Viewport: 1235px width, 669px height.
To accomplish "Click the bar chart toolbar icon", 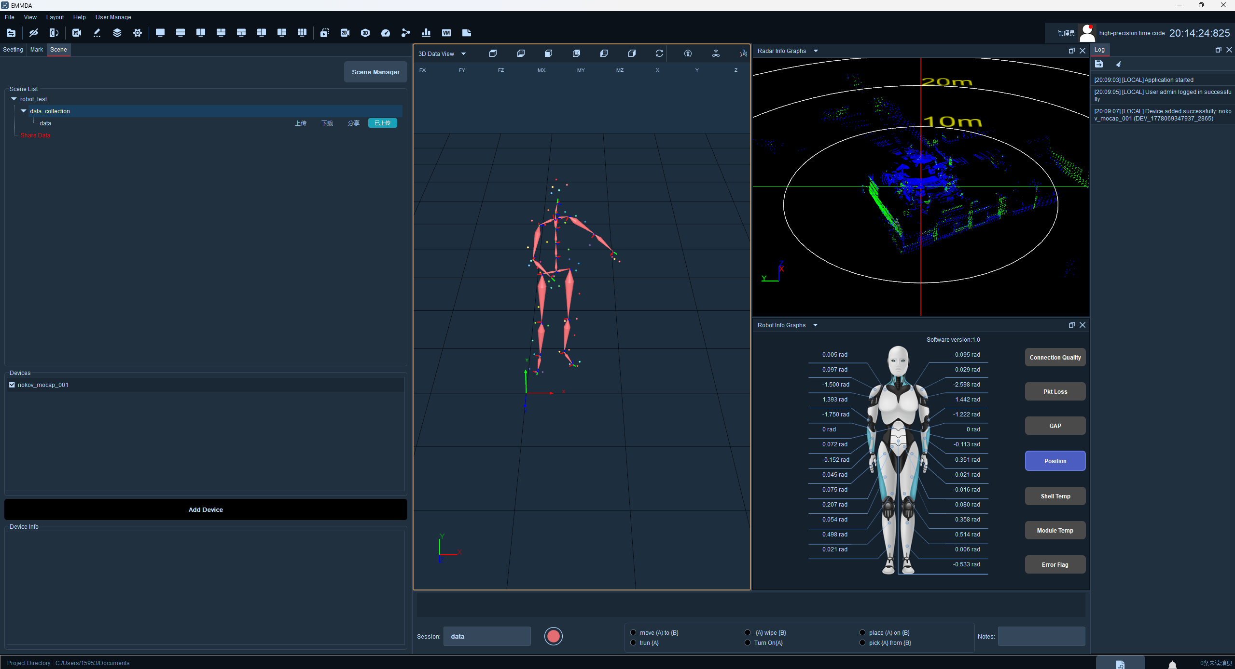I will 426,33.
